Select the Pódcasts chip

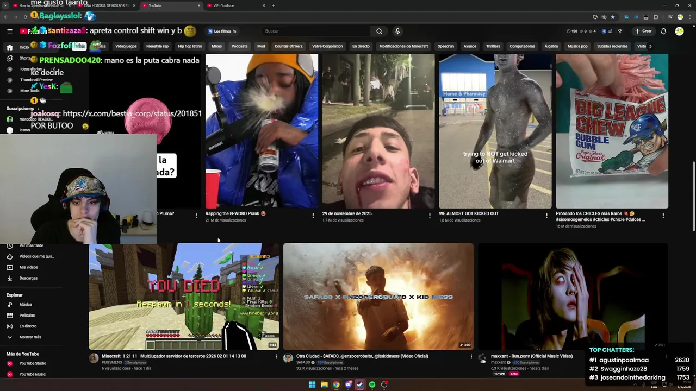click(239, 46)
